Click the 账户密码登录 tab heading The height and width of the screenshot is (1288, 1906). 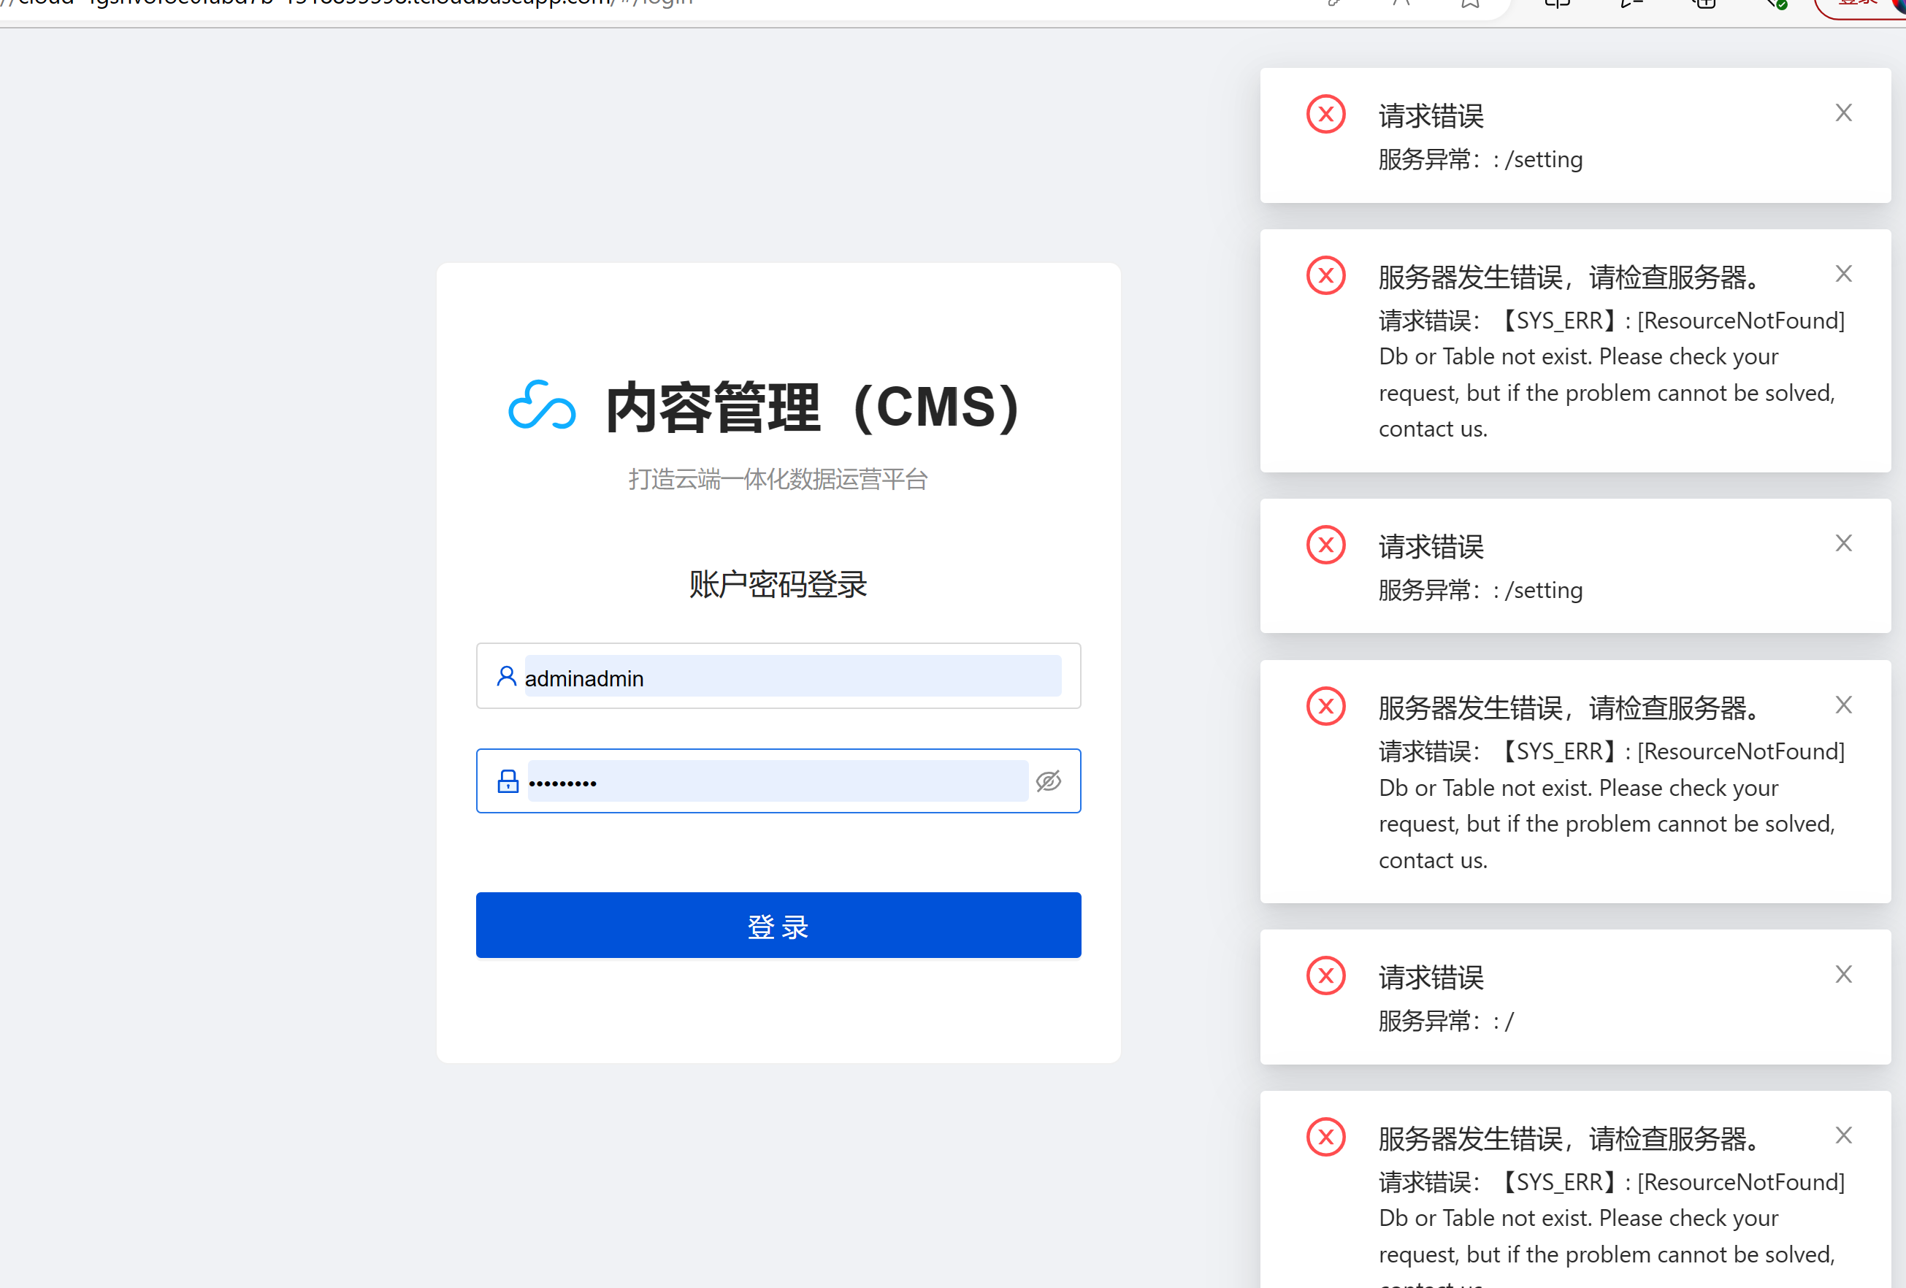click(x=778, y=585)
